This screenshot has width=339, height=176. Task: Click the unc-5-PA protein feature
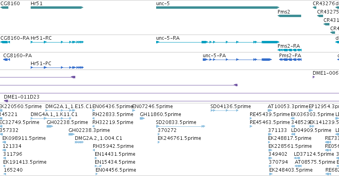click(x=237, y=60)
